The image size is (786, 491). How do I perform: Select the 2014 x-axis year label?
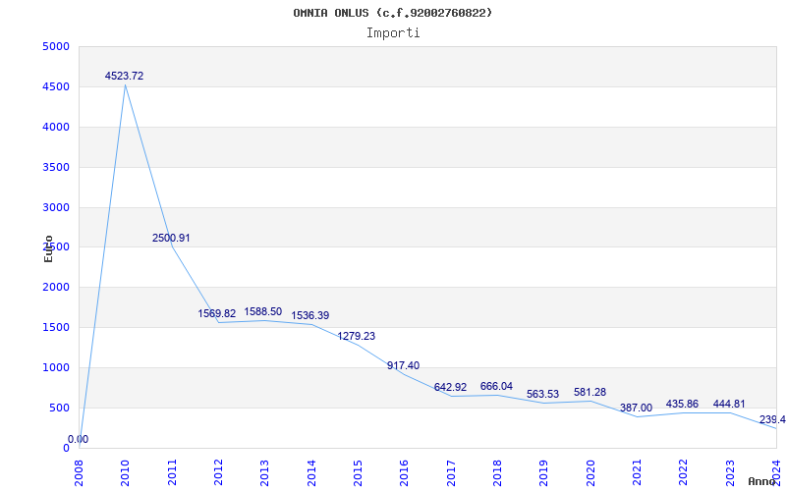coord(311,473)
